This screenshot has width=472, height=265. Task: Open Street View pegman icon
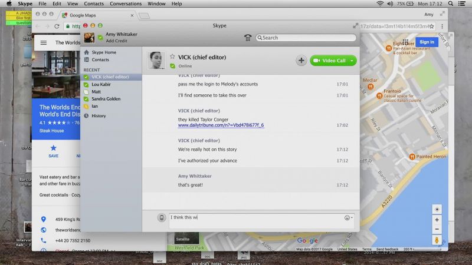[437, 240]
